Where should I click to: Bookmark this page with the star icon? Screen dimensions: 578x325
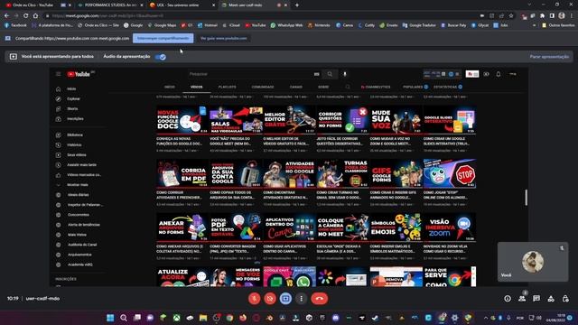(511, 15)
